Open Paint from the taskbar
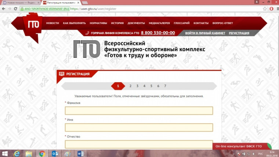279x157 pixels. click(68, 154)
